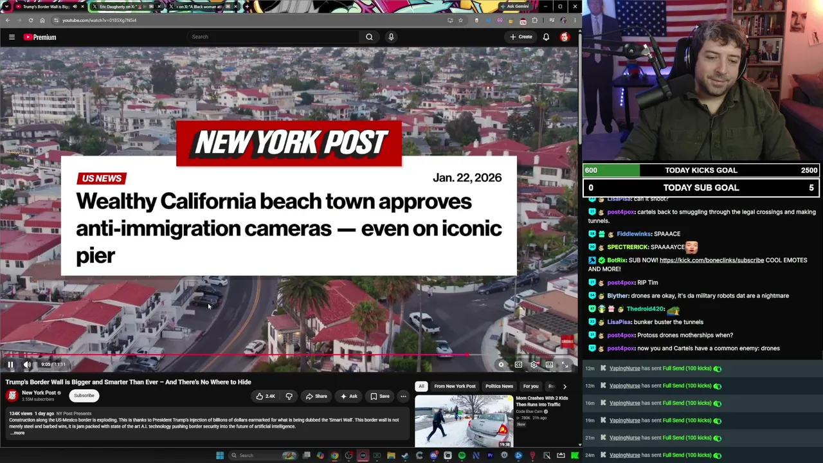The image size is (823, 463).
Task: Reload the page
Action: (30, 21)
